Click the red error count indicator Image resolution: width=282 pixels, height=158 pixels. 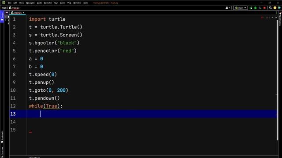point(263,18)
